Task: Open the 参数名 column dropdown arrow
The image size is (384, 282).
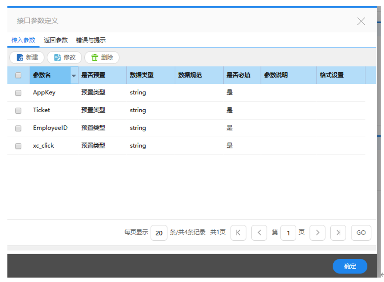Action: tap(74, 75)
